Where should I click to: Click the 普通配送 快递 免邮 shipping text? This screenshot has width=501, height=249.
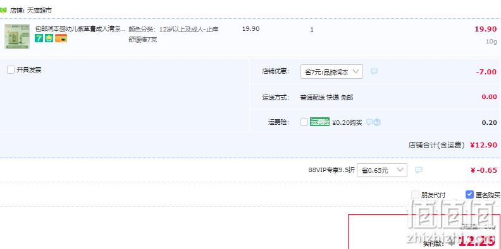326,98
